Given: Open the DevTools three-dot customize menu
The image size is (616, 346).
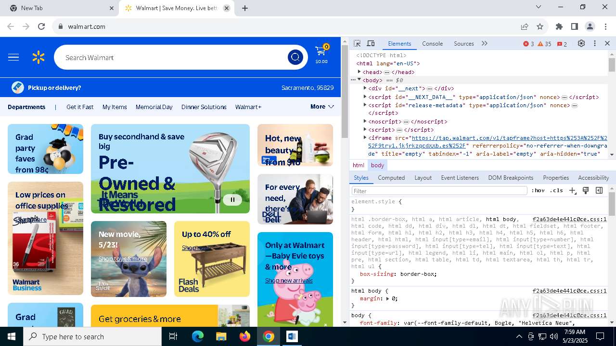Looking at the screenshot, I should tap(595, 43).
